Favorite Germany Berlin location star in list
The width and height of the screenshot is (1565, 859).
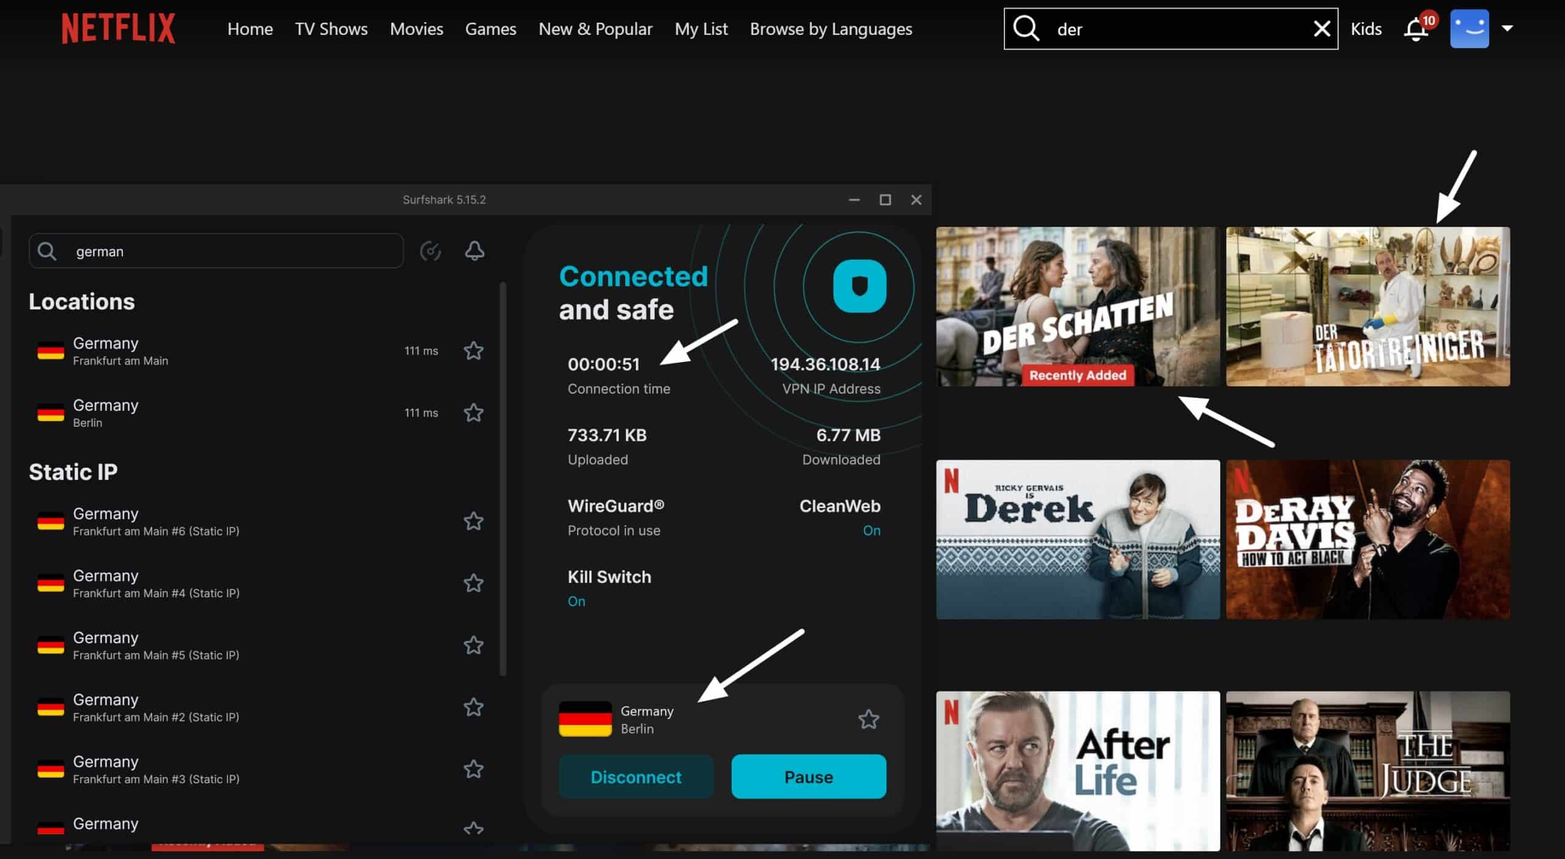pos(474,413)
